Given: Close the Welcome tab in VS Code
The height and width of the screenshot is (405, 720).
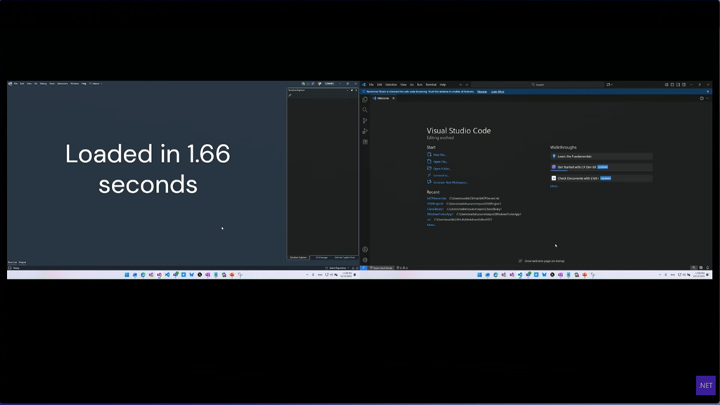Looking at the screenshot, I should coord(394,98).
